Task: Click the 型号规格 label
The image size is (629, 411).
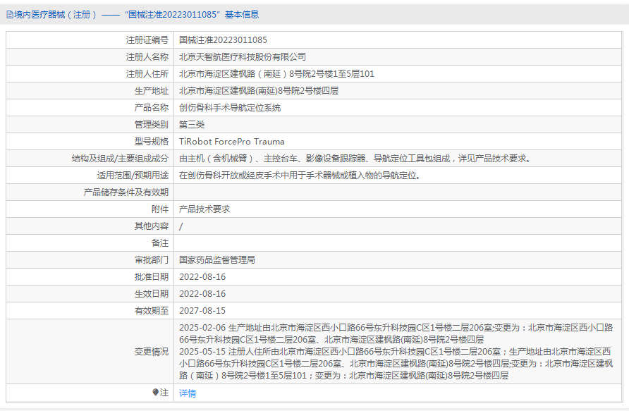Action: point(151,142)
